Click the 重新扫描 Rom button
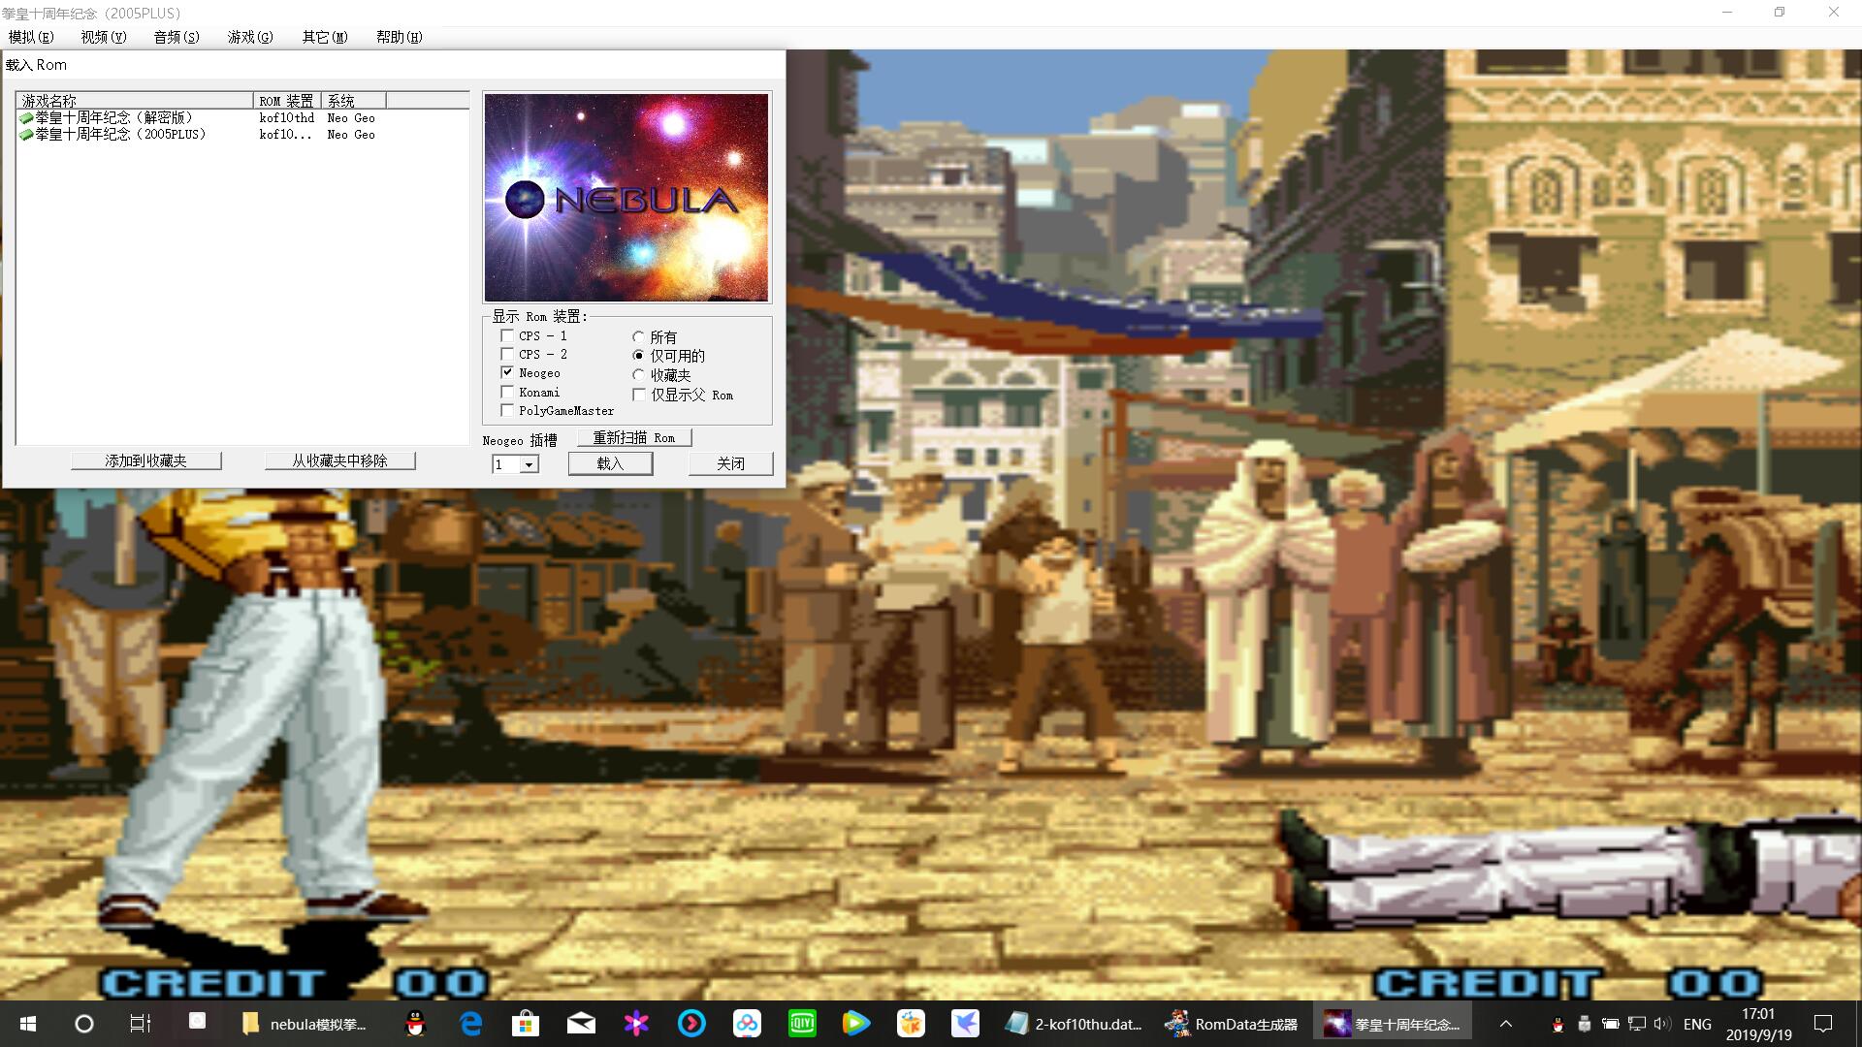Image resolution: width=1862 pixels, height=1047 pixels. [634, 438]
